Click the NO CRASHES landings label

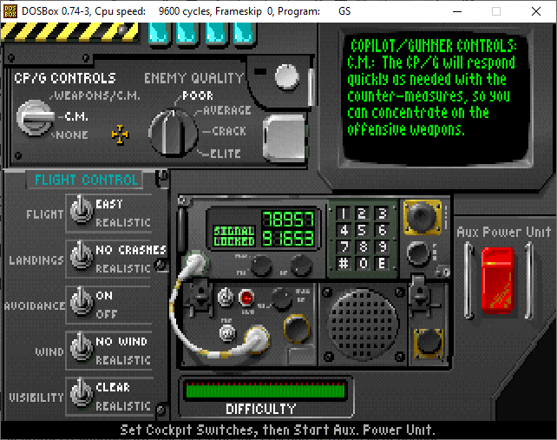point(131,250)
